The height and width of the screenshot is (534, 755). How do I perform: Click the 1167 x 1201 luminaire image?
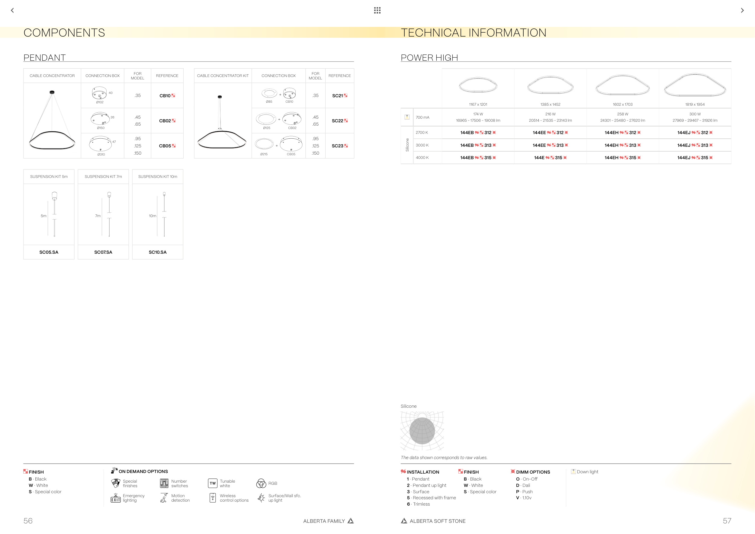pyautogui.click(x=478, y=85)
